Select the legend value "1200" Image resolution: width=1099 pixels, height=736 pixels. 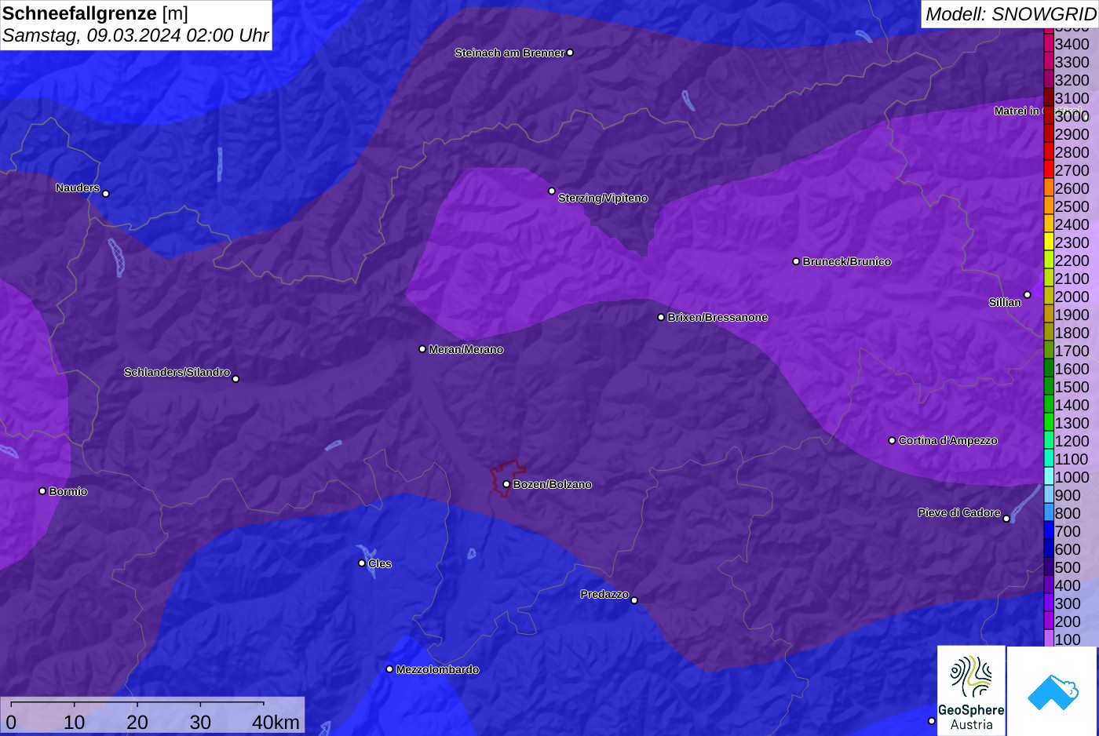click(1072, 441)
